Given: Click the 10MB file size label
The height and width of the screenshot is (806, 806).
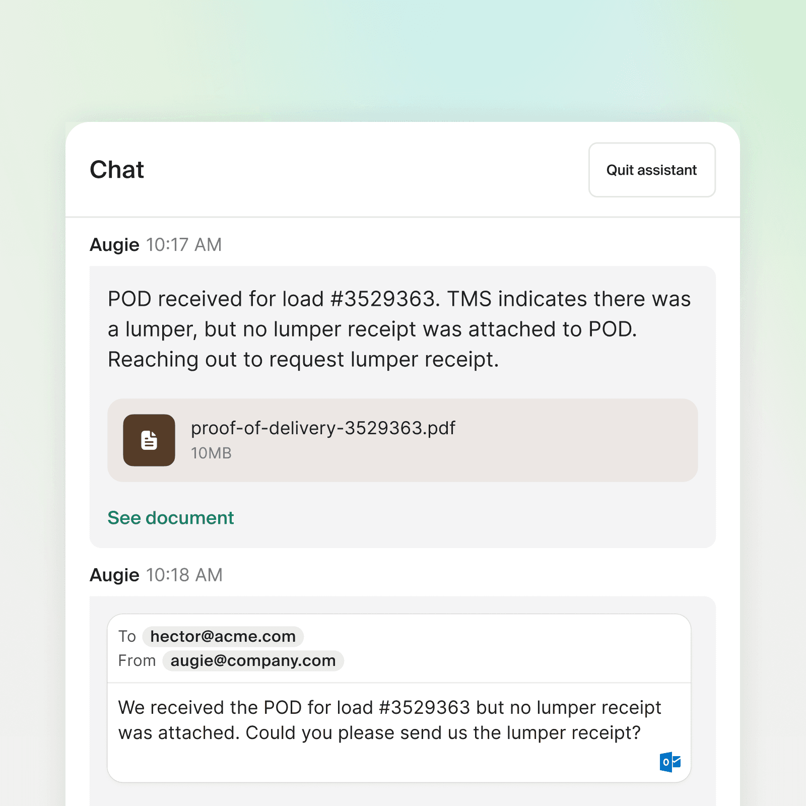Looking at the screenshot, I should tap(211, 453).
